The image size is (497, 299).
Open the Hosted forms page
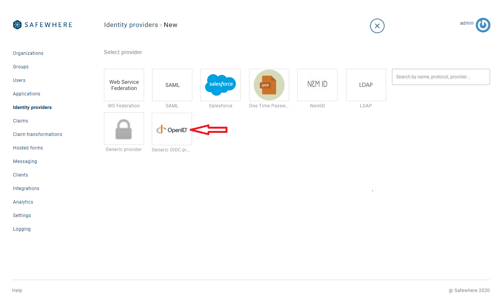pos(28,148)
